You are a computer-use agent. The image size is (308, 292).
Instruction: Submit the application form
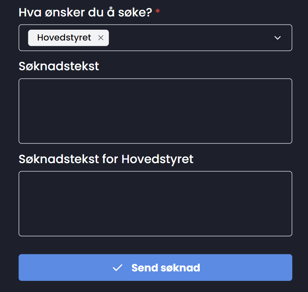tap(155, 268)
